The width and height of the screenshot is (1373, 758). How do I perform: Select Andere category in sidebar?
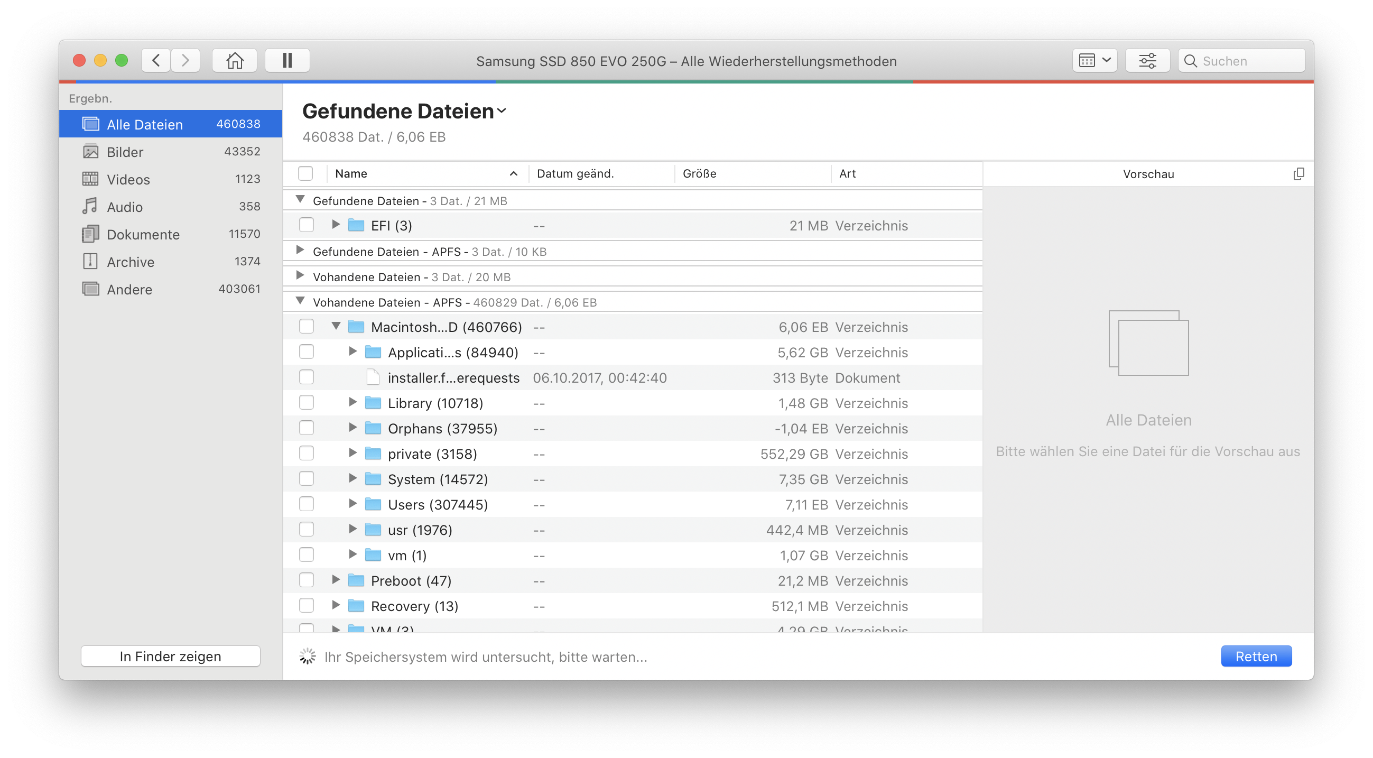pyautogui.click(x=171, y=289)
